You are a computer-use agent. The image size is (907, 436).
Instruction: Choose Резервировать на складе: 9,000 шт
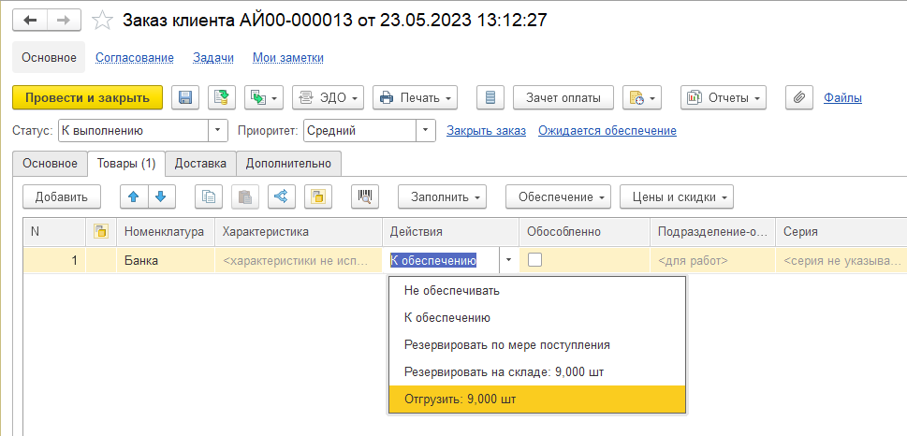pyautogui.click(x=537, y=372)
